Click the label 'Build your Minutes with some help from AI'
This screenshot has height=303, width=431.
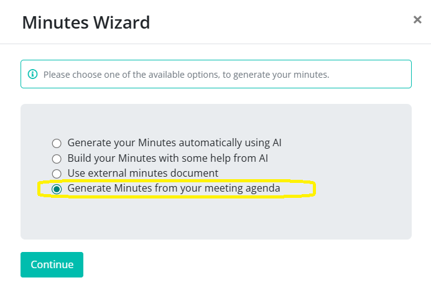168,158
